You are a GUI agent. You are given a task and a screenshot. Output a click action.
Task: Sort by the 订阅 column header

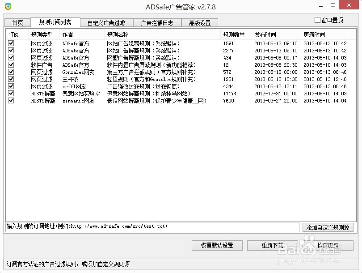(x=17, y=34)
